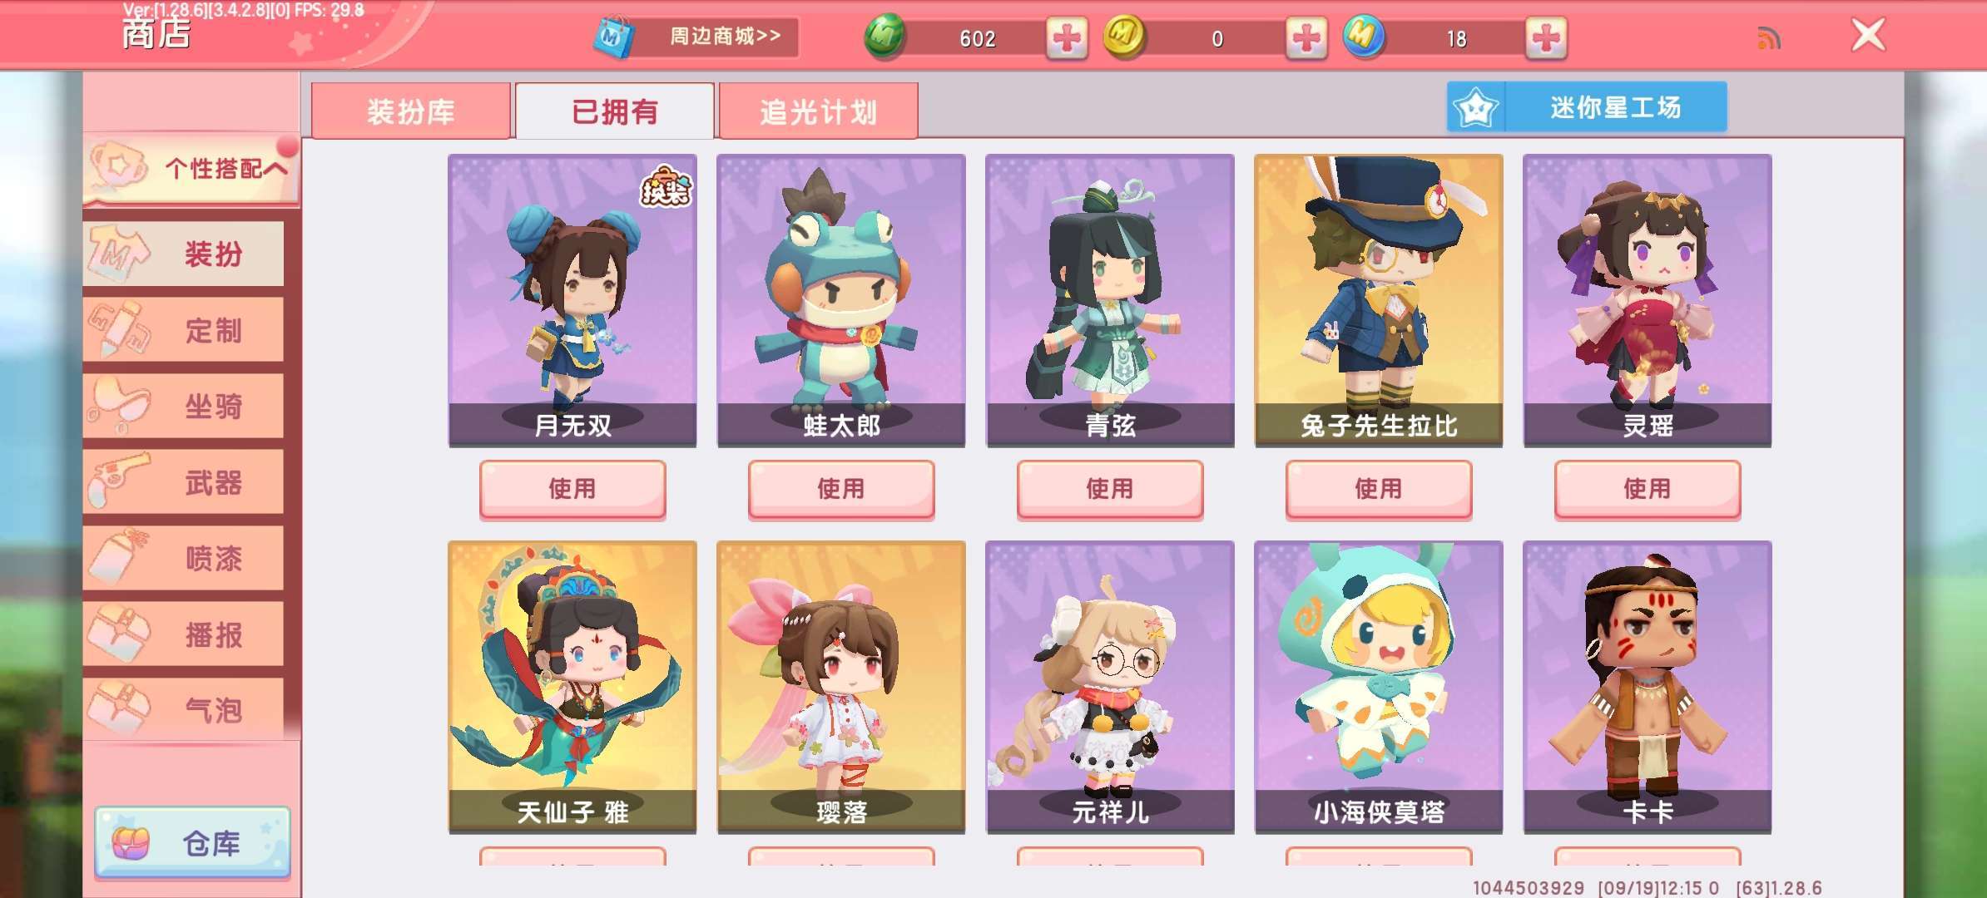
Task: Use the 兔子先生拉比 skin
Action: point(1379,489)
